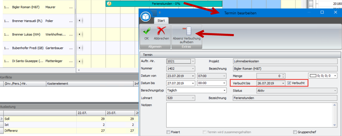Screen dimensions: 342x136
Task: Open the Termin group tab
Action: pos(147,55)
